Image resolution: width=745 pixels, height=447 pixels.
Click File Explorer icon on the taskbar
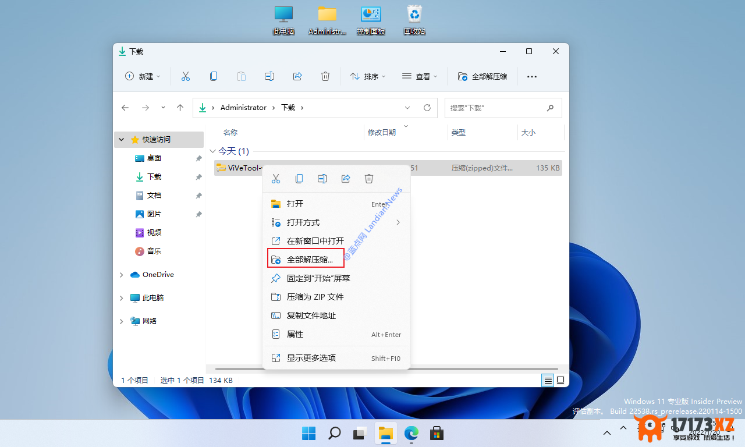click(x=385, y=433)
